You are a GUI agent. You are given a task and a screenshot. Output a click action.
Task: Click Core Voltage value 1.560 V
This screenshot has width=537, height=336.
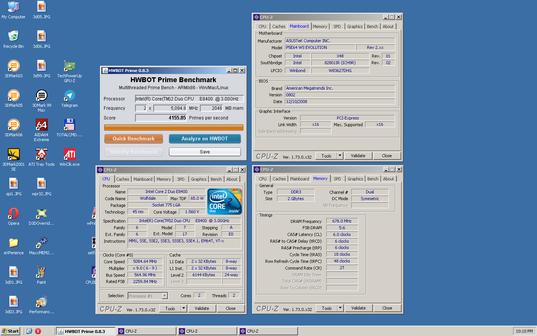click(x=192, y=212)
